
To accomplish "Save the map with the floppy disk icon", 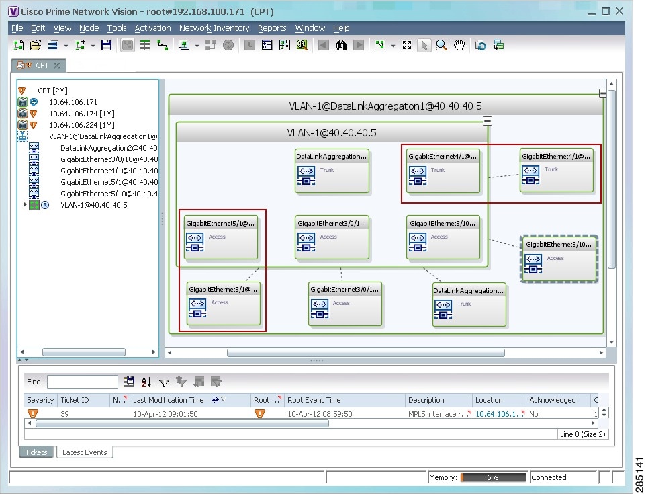I will pyautogui.click(x=106, y=45).
